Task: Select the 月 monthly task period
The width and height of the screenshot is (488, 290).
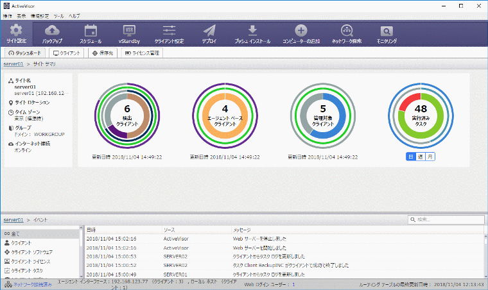Action: pyautogui.click(x=430, y=157)
